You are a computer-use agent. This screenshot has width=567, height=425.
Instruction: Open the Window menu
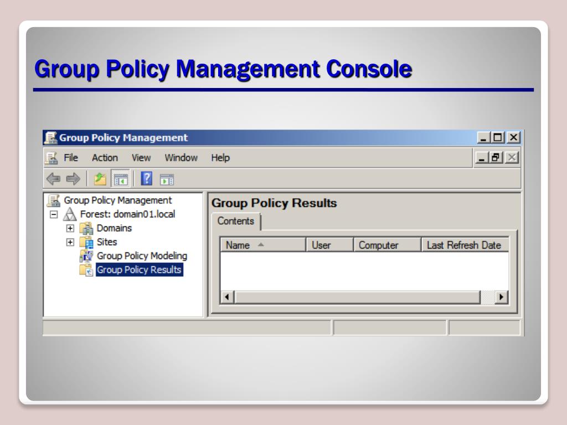point(181,158)
